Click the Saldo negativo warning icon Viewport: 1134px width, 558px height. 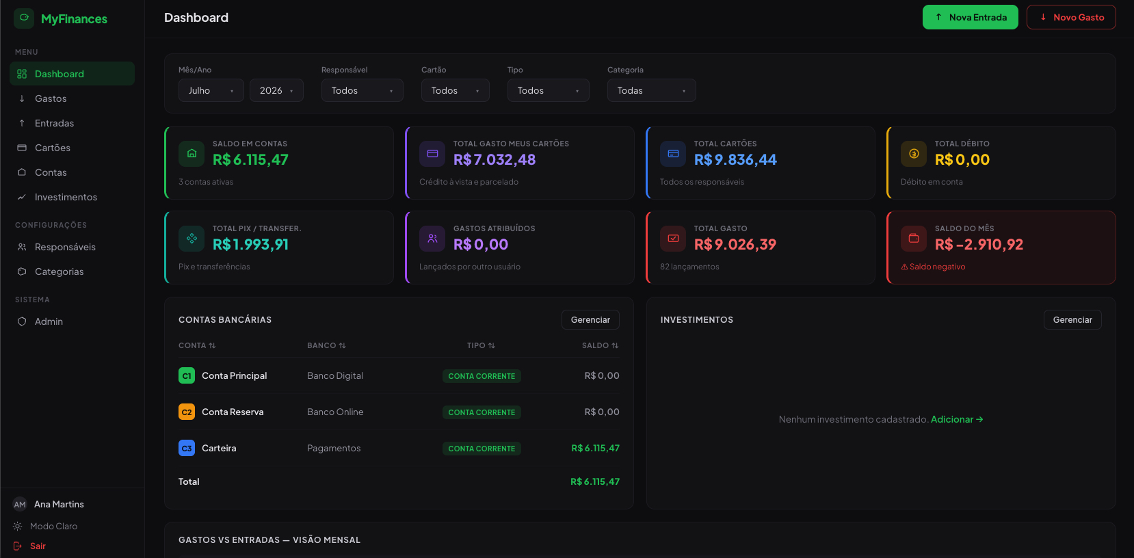tap(904, 267)
